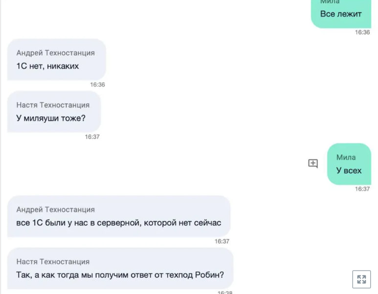378x294 pixels.
Task: Open Настя Техностанция name above Робин message
Action: (53, 262)
